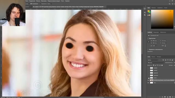Show the topmost hidden layer in Layers panel
Screen dimensions: 175x98
tap(148, 68)
